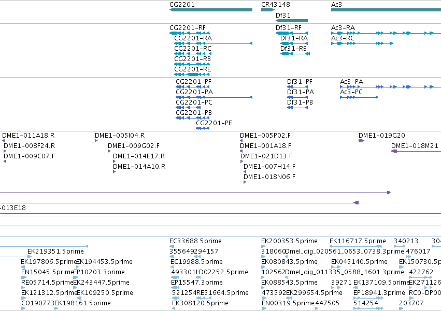The height and width of the screenshot is (311, 441).
Task: Click the Df31 gene label
Action: click(283, 15)
